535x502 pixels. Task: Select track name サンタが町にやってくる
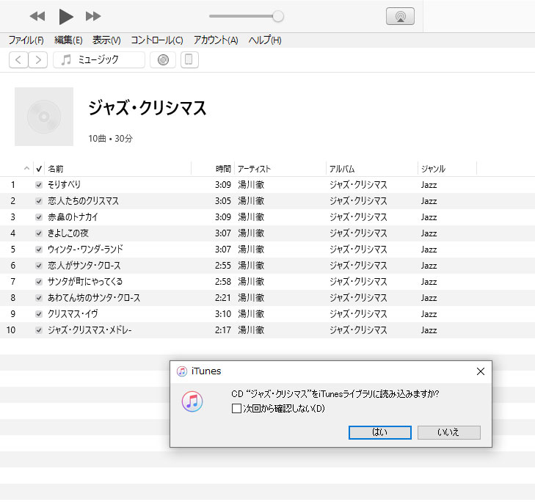click(x=85, y=282)
